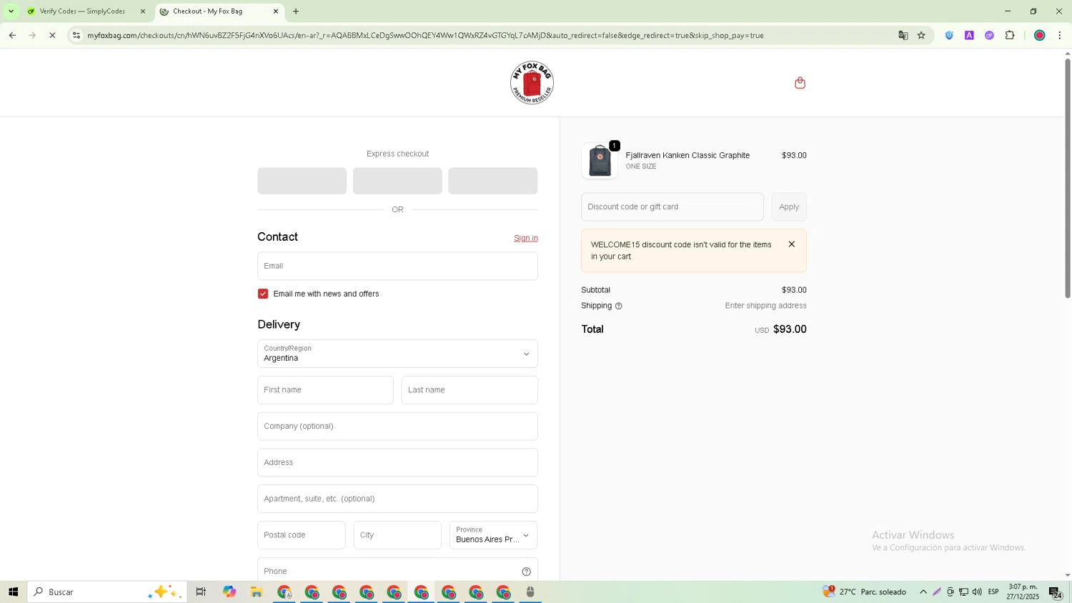Open the Fjallraven Kanken product thumbnail
The image size is (1072, 603).
pyautogui.click(x=600, y=161)
